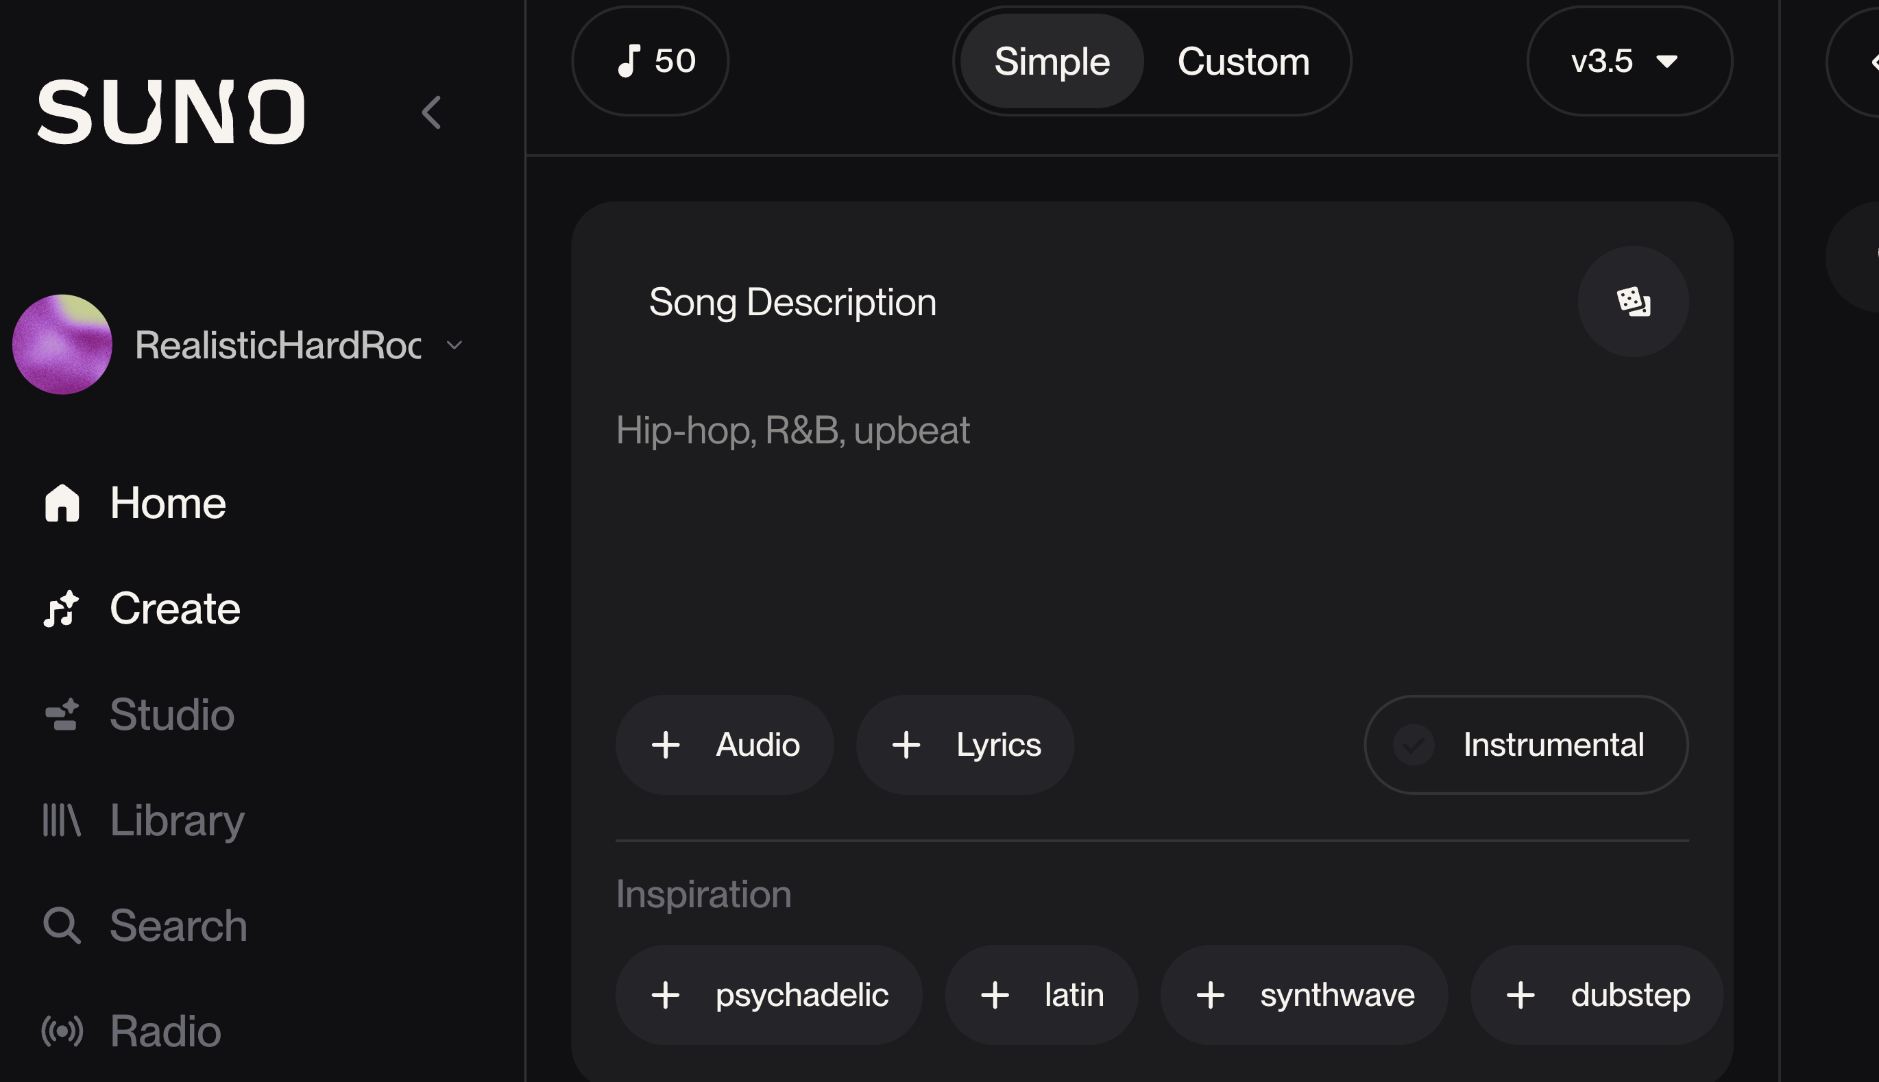This screenshot has height=1082, width=1879.
Task: Click the Search magnifier icon
Action: coord(61,925)
